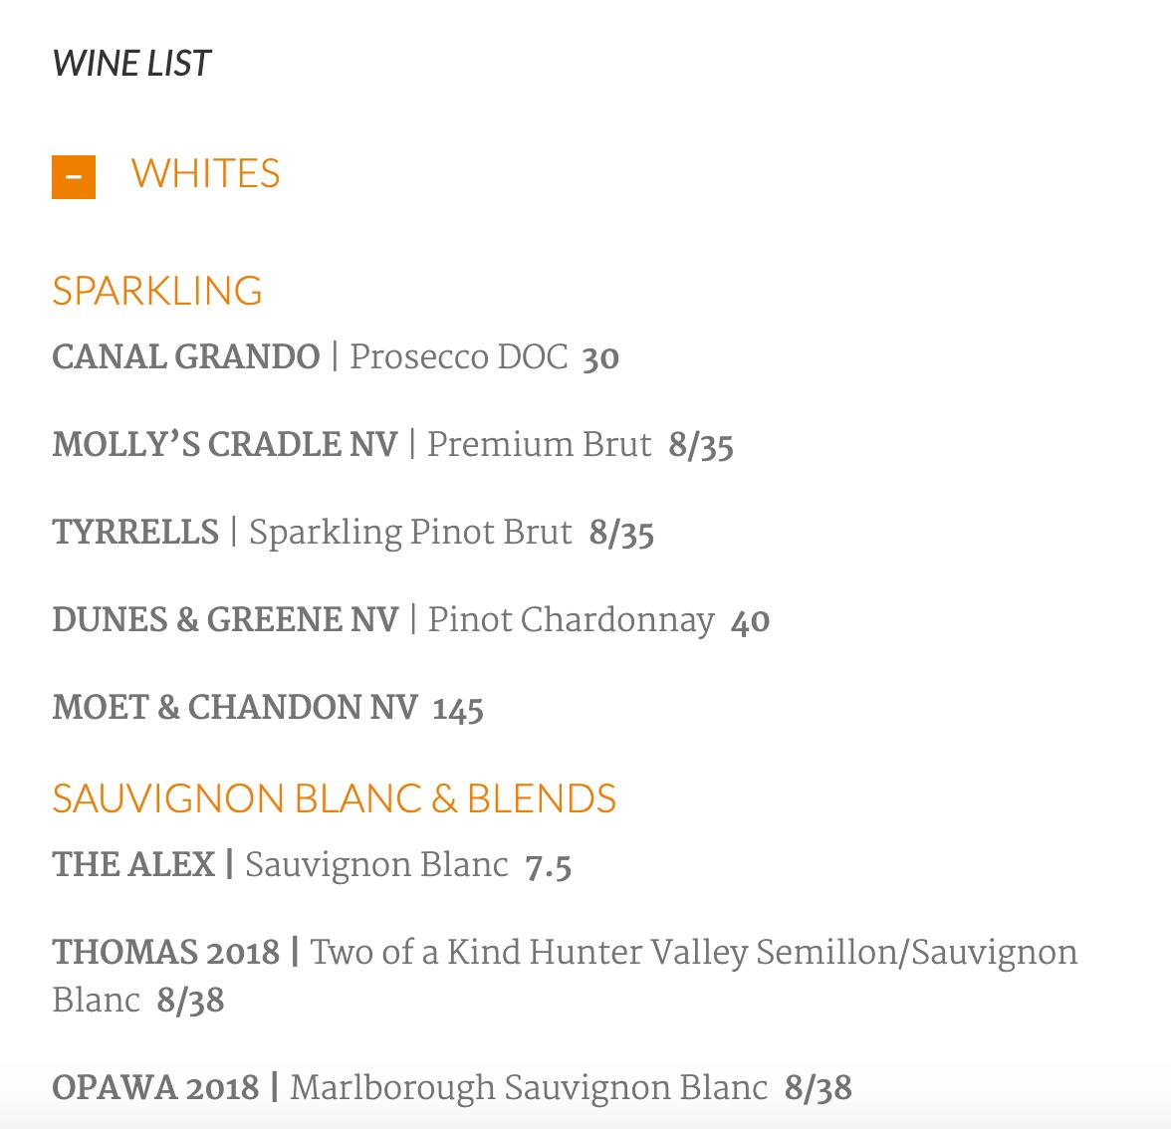This screenshot has width=1171, height=1129.
Task: Select Molly's Cradle NV Premium Brut
Action: point(392,445)
